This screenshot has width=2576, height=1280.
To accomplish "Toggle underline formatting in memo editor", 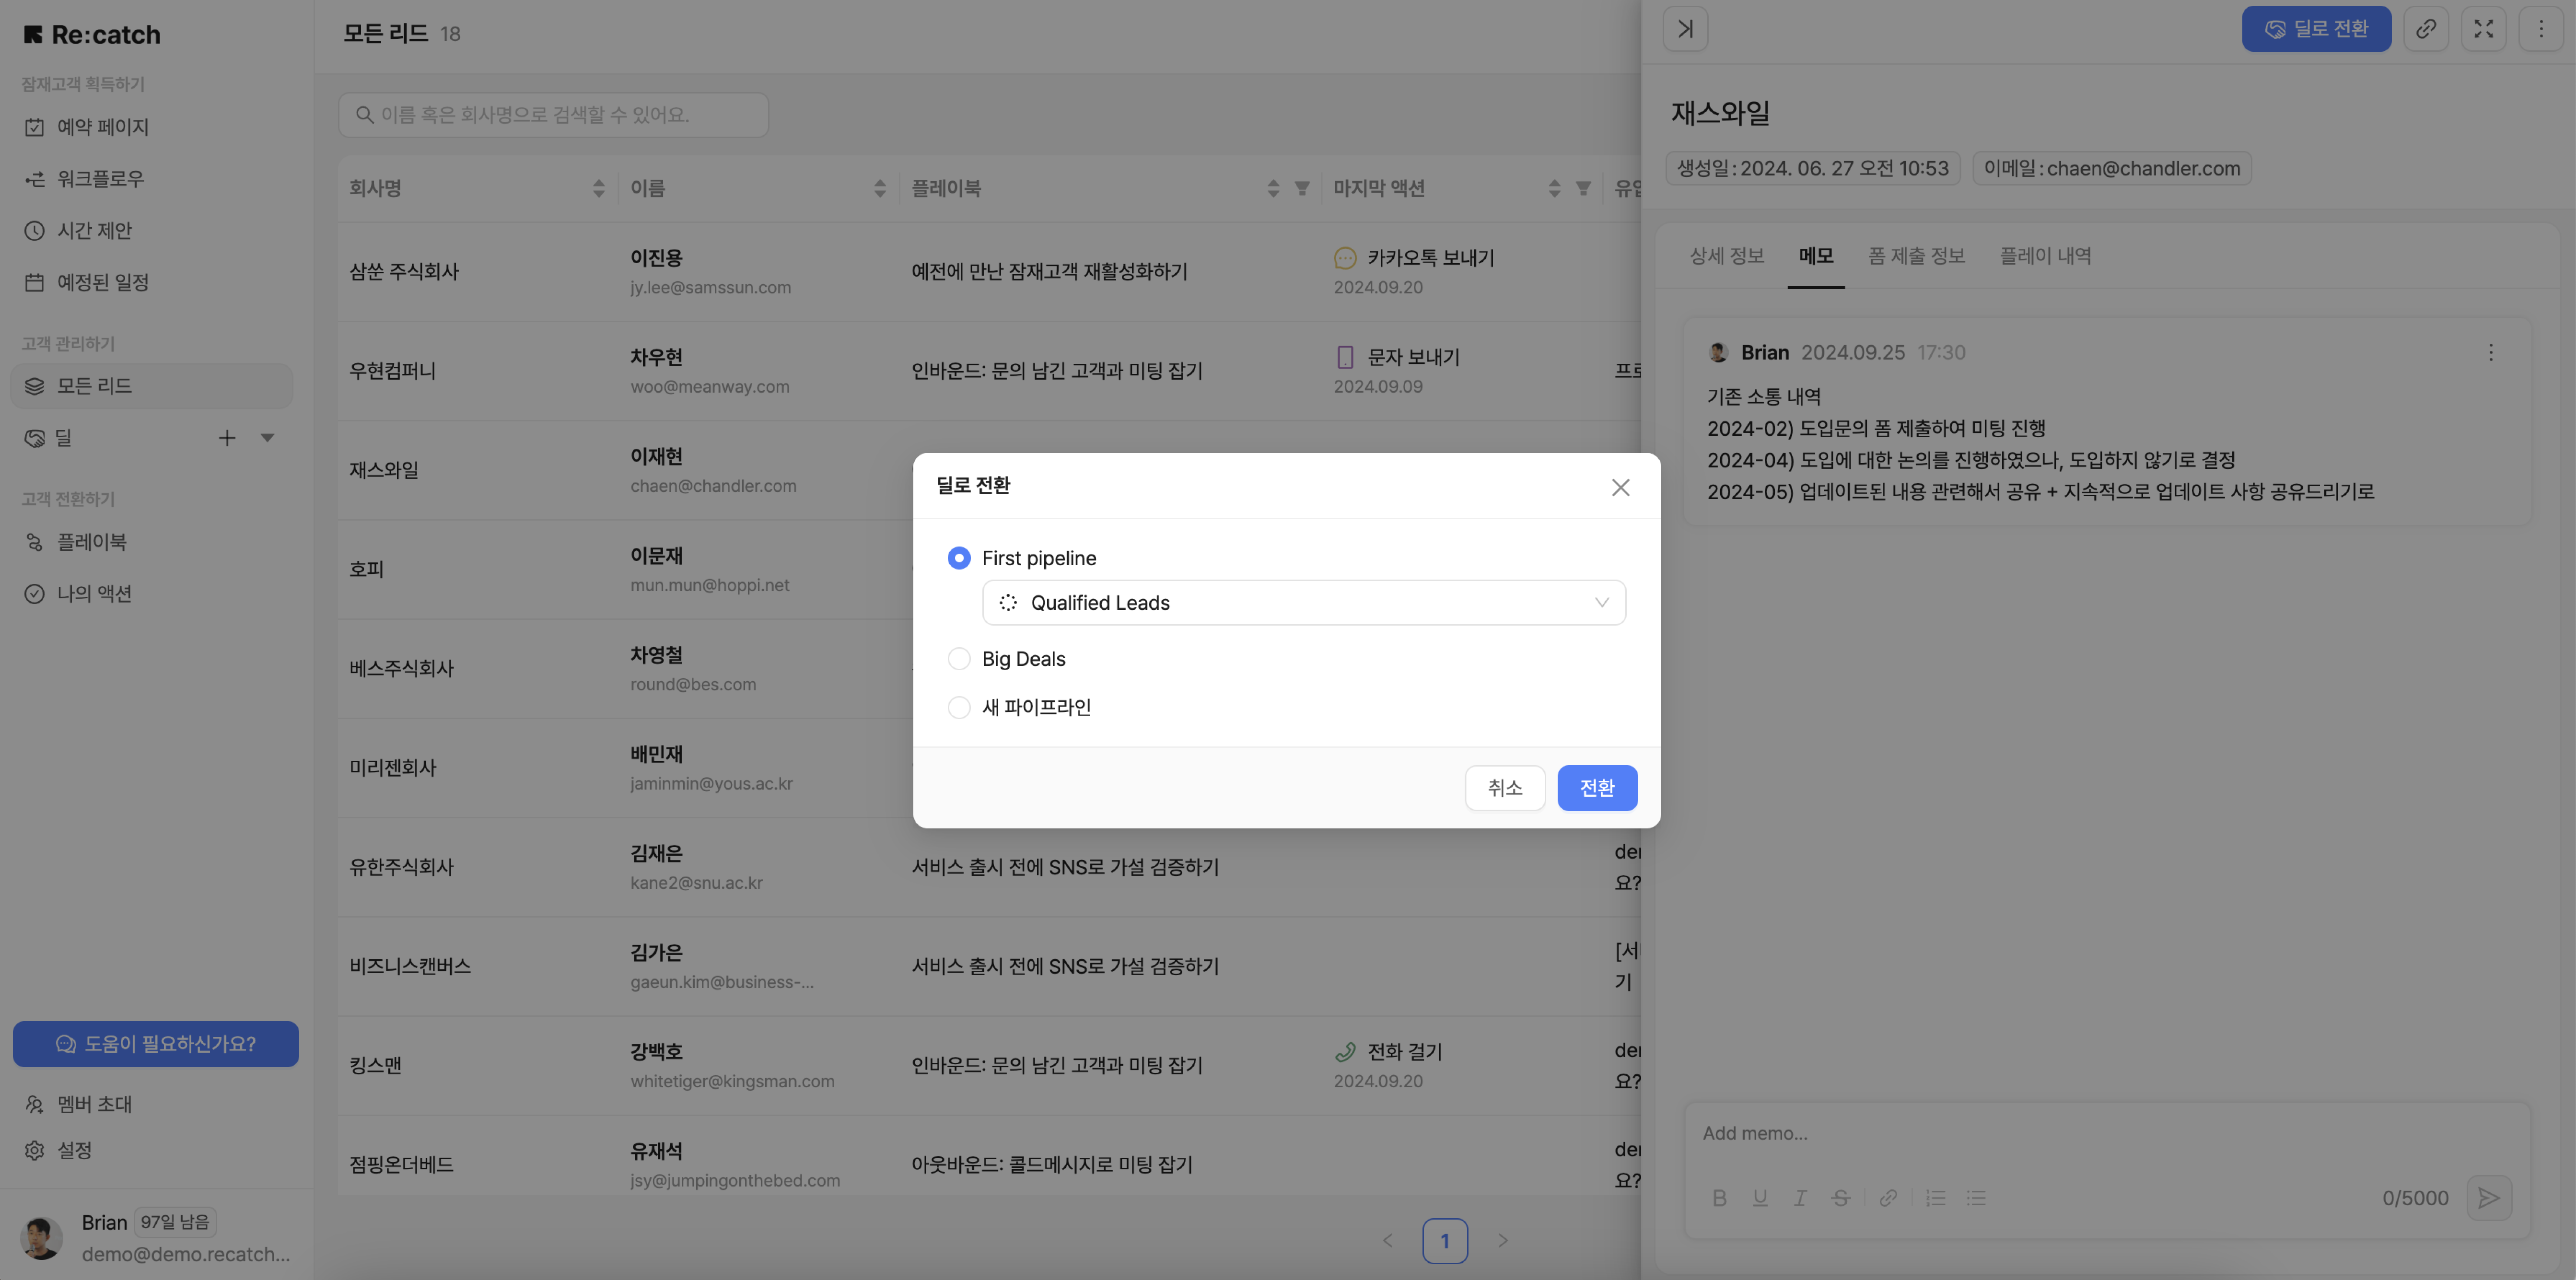I will (x=1760, y=1198).
